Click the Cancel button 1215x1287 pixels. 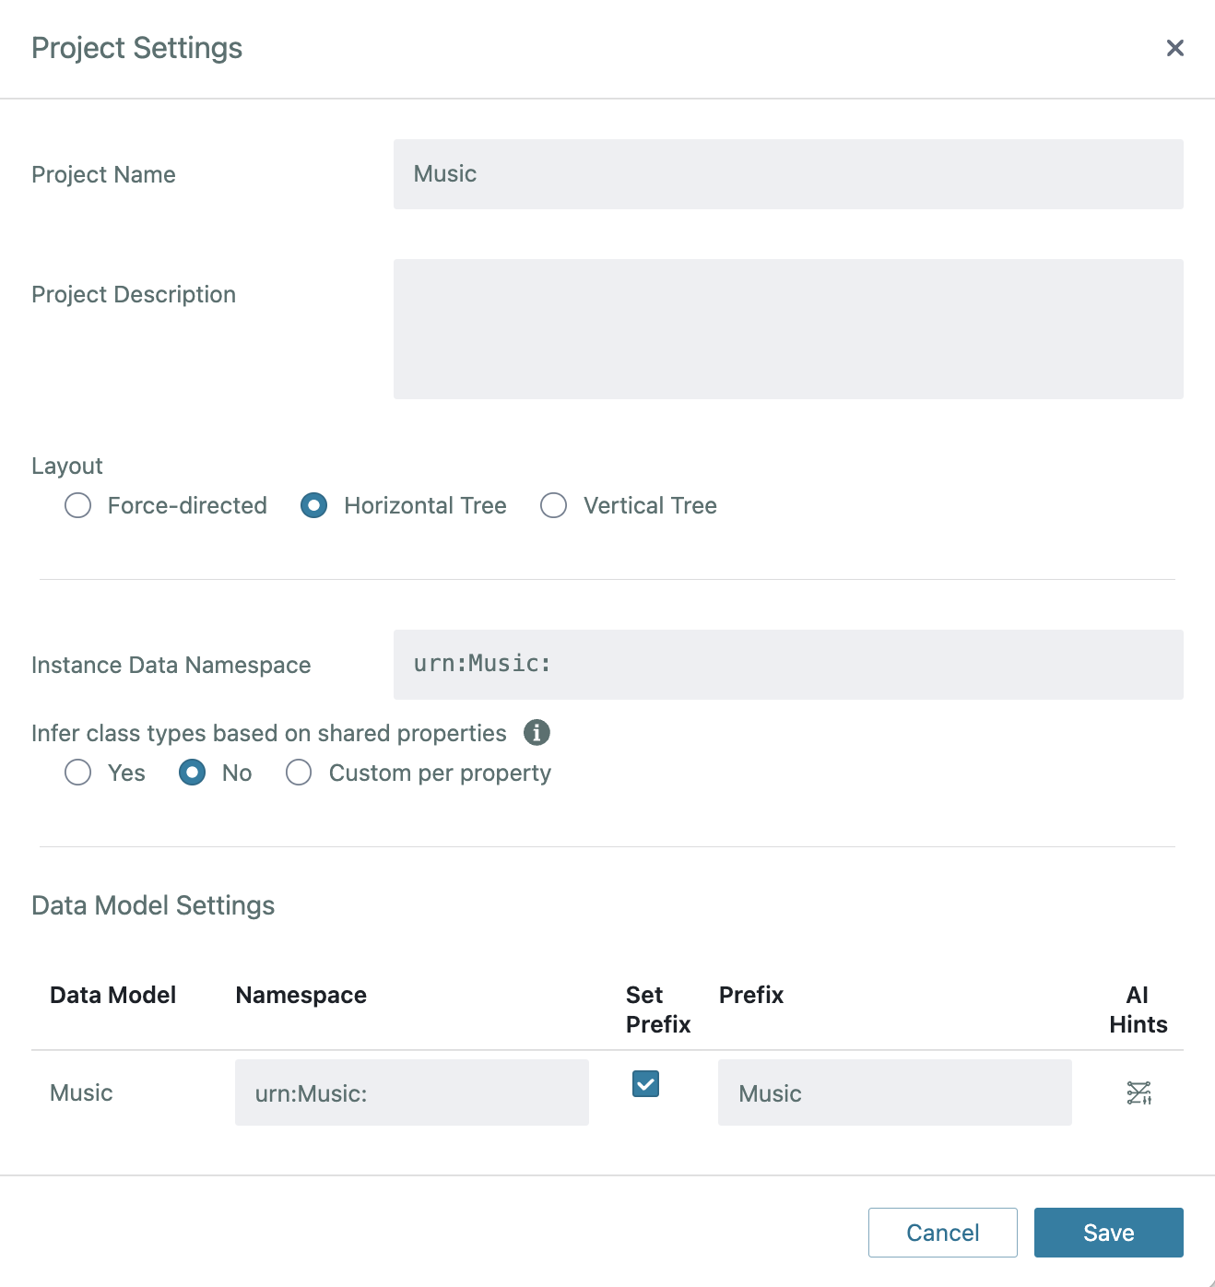click(x=942, y=1233)
